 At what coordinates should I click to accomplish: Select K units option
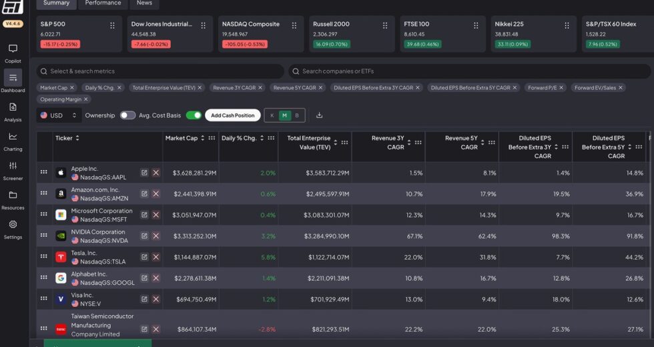[272, 115]
